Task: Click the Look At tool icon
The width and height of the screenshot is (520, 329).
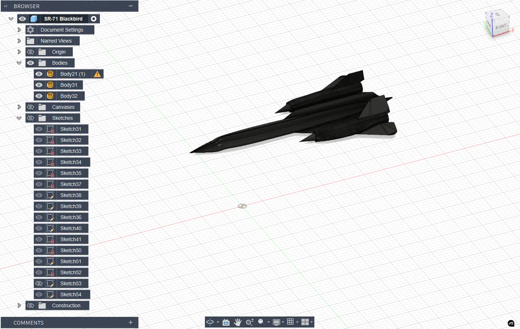Action: point(226,322)
